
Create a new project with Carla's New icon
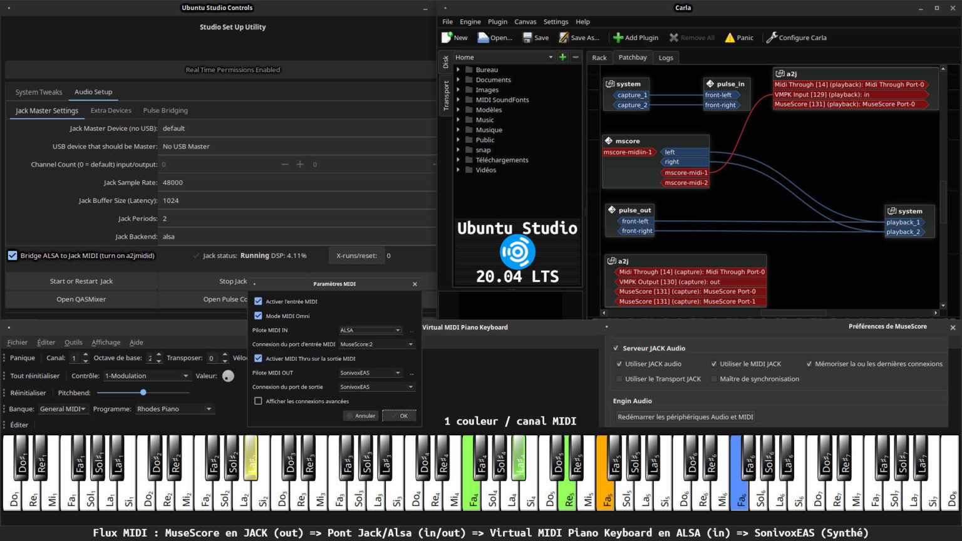(x=446, y=38)
